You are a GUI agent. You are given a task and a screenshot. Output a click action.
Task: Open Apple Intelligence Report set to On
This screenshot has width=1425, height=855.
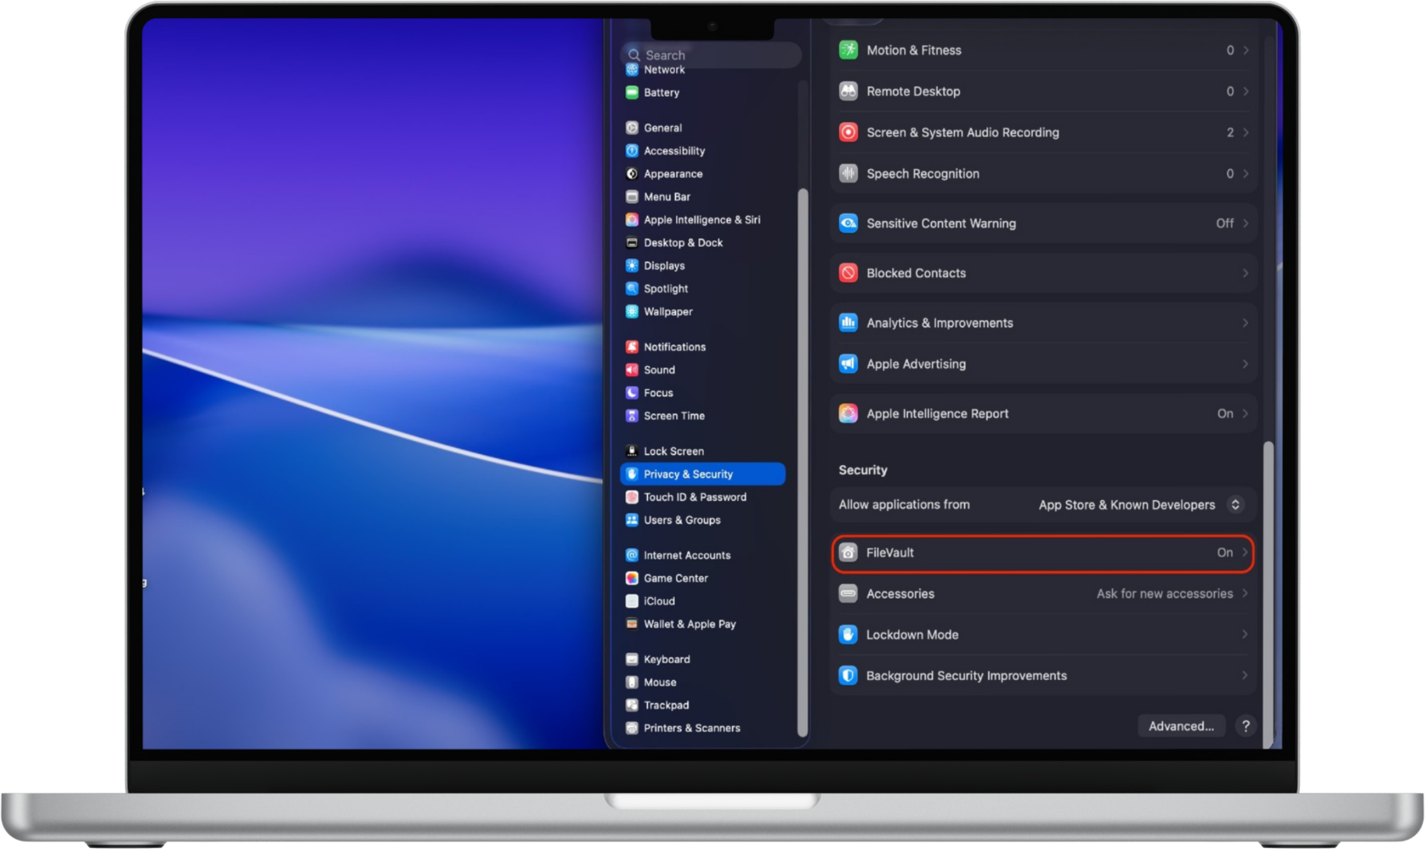click(1043, 413)
